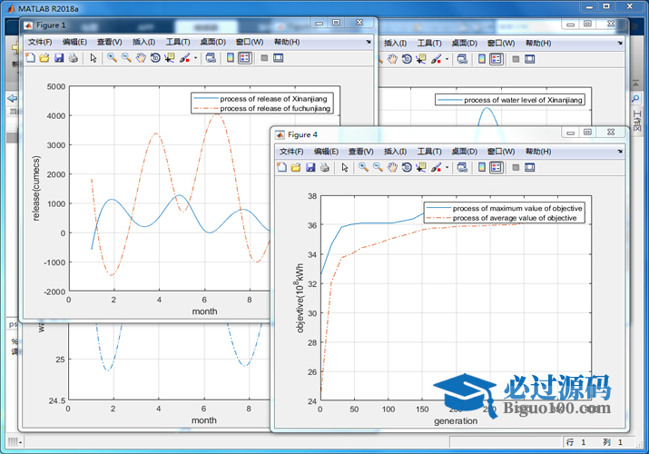Print figure icon in Figure 4 toolbar
The width and height of the screenshot is (649, 454).
point(325,167)
